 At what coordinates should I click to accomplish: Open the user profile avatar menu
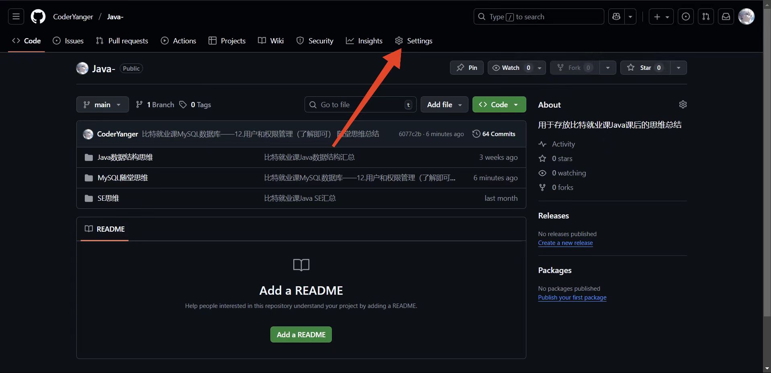click(x=746, y=16)
